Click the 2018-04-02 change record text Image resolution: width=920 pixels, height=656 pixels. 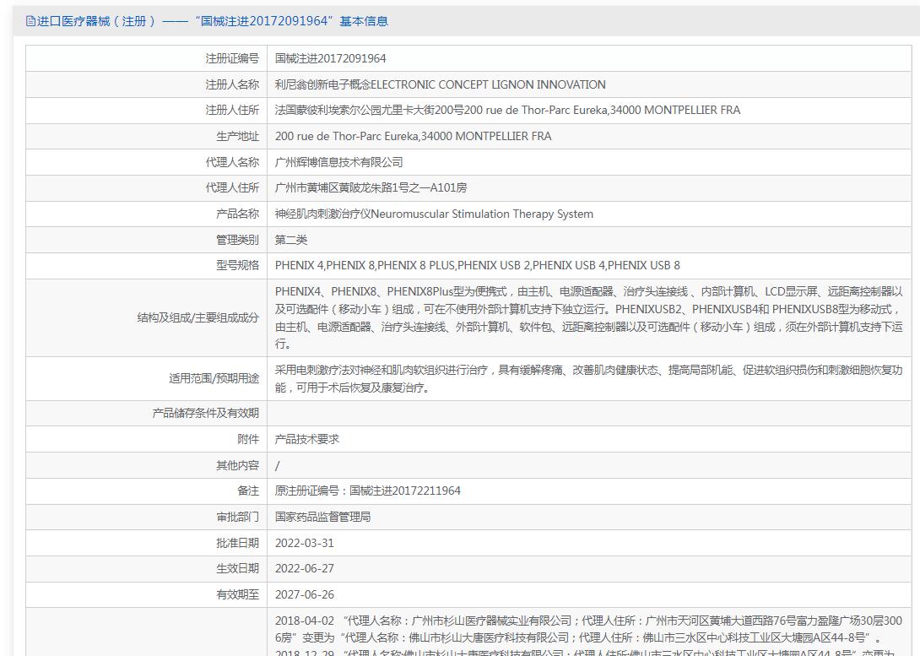(588, 628)
